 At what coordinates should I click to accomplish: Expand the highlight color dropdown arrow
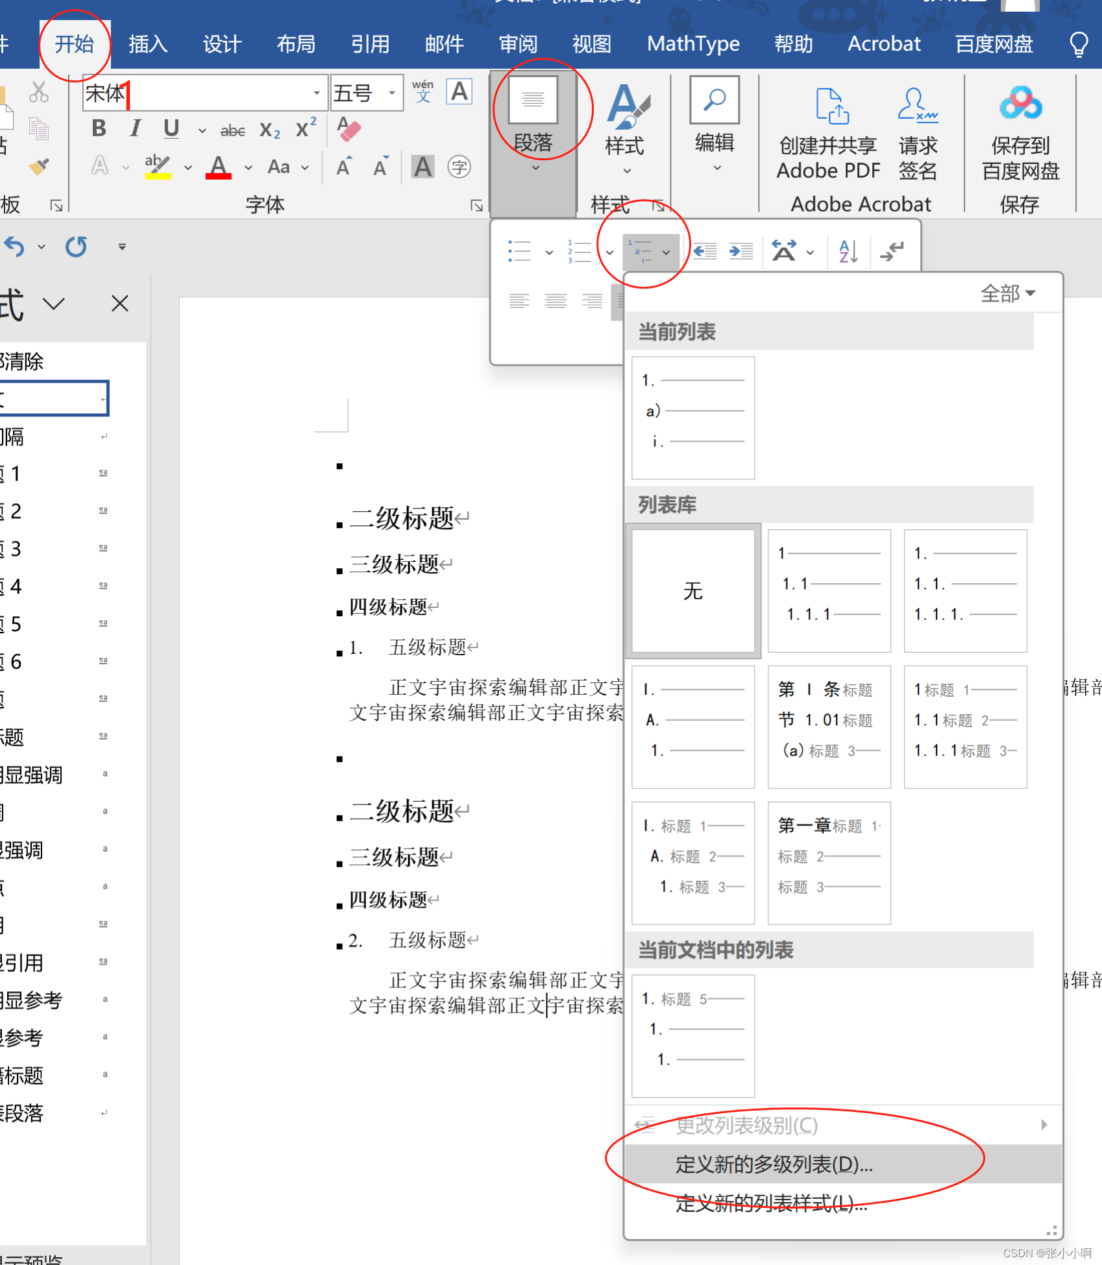coord(188,168)
